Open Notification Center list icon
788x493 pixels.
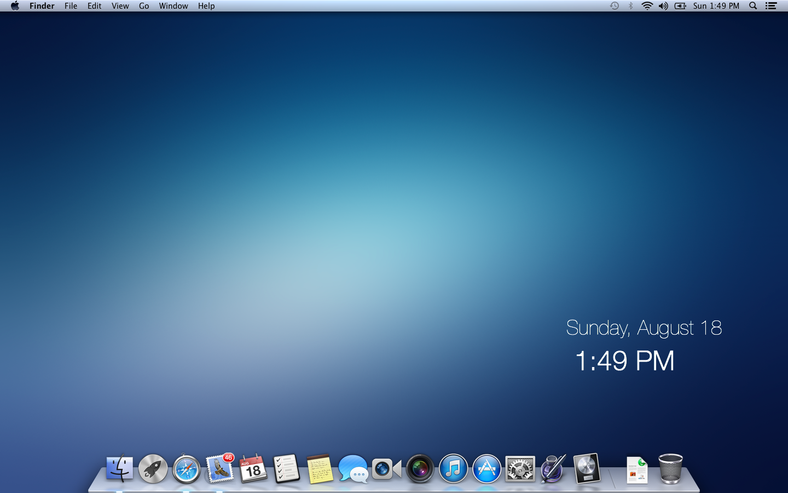pyautogui.click(x=771, y=5)
